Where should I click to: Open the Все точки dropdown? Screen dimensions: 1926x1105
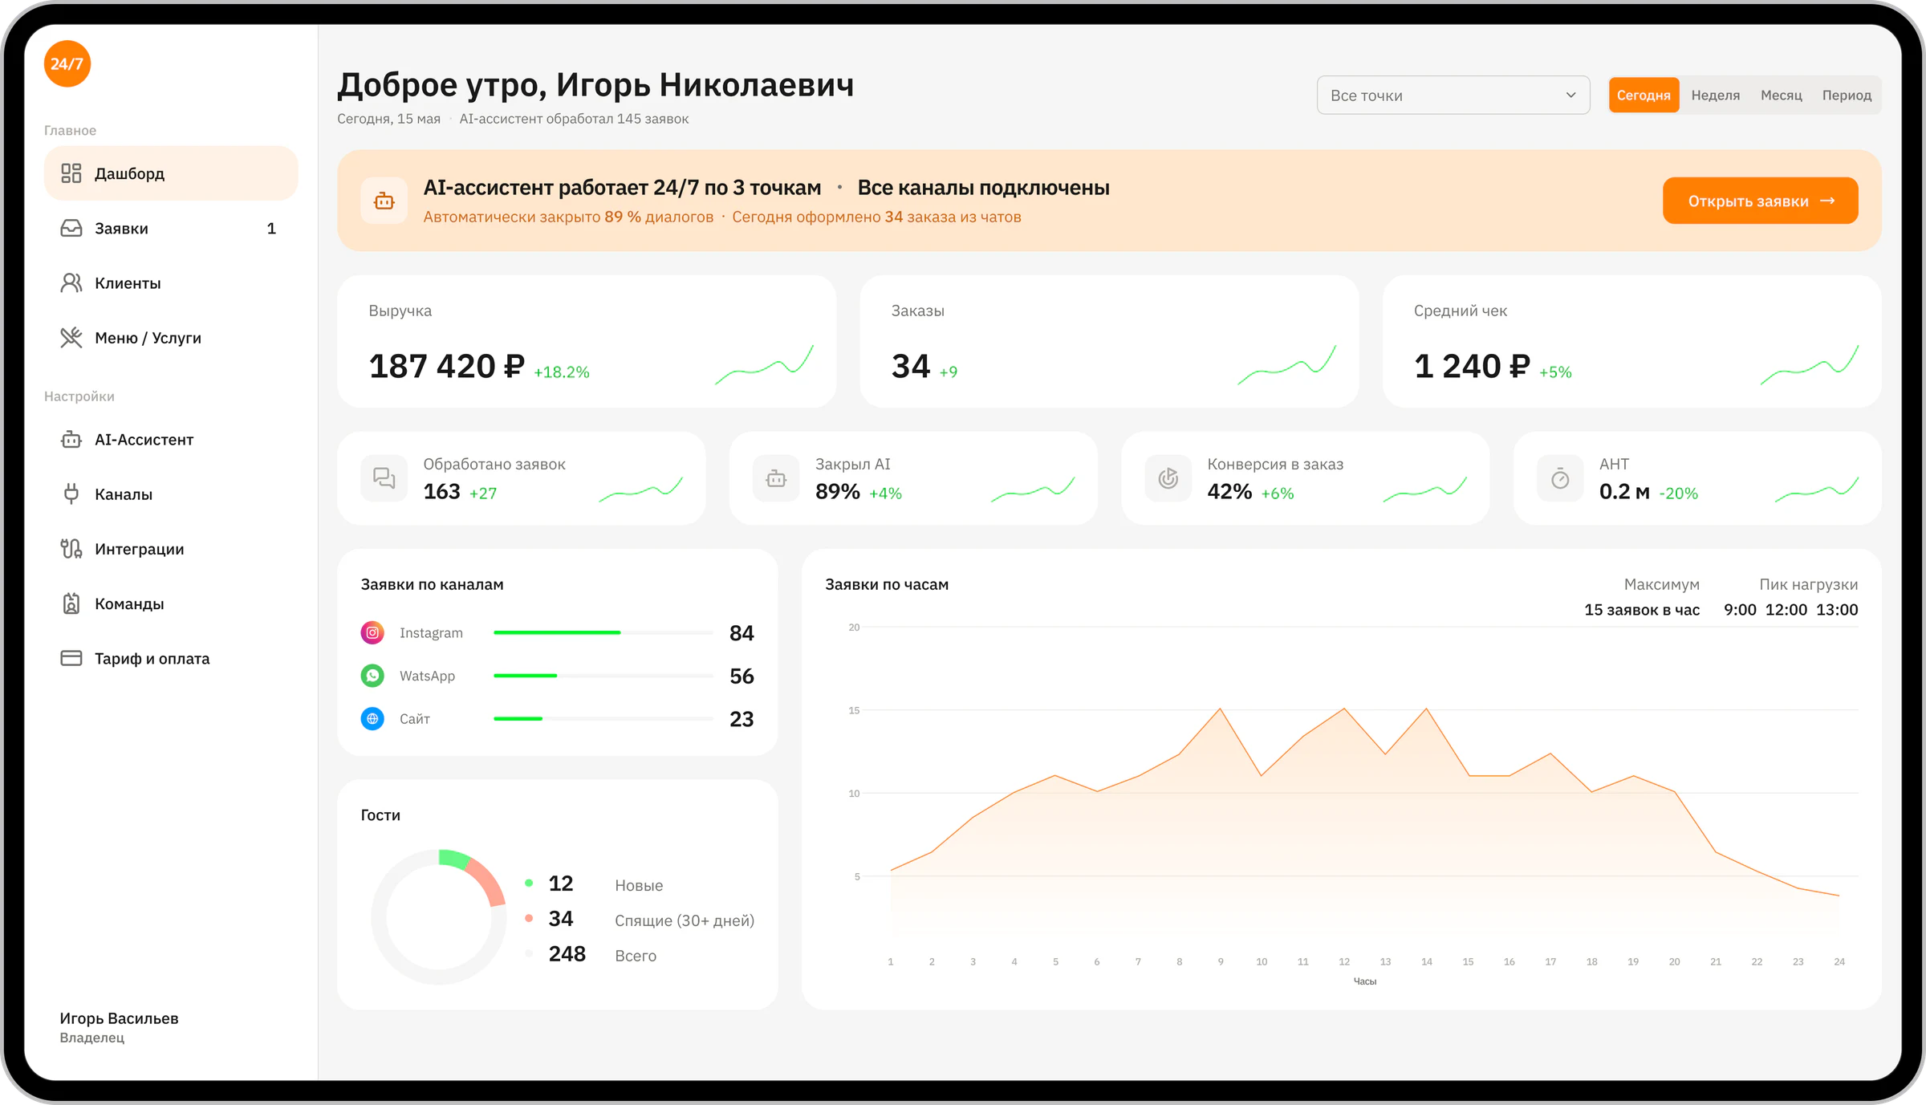(1453, 95)
